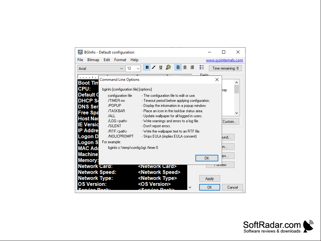
Task: Open the font size 12 dropdown
Action: (133, 68)
